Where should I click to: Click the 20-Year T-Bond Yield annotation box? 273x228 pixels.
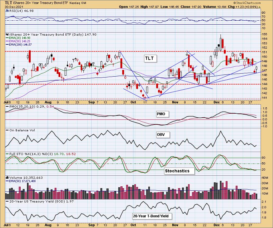[x=152, y=216]
